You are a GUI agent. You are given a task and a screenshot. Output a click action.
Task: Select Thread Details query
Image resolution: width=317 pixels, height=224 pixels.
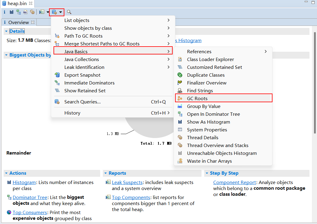(223, 138)
